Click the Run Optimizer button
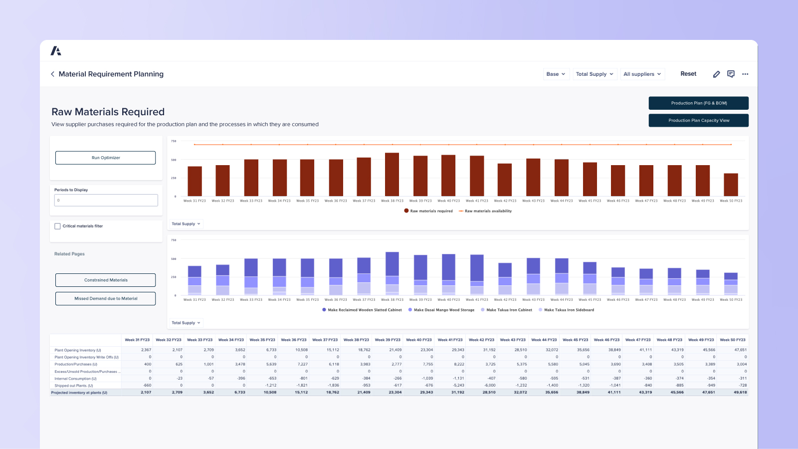This screenshot has height=449, width=798. pyautogui.click(x=105, y=158)
